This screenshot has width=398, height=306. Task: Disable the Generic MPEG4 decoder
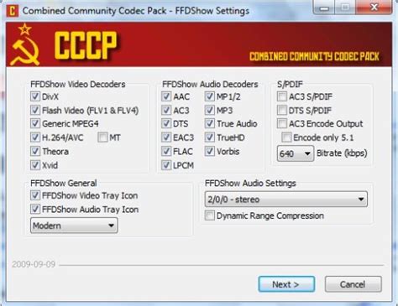tap(35, 123)
